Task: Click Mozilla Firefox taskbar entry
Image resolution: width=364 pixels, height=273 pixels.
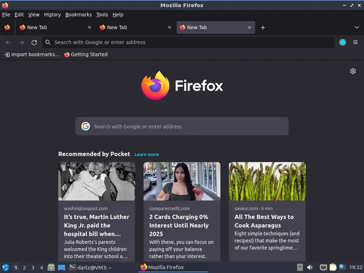Action: 173,267
